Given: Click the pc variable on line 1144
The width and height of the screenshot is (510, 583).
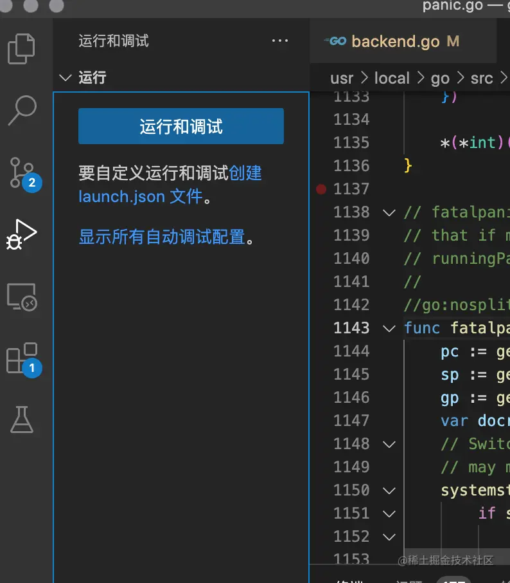Looking at the screenshot, I should 450,352.
